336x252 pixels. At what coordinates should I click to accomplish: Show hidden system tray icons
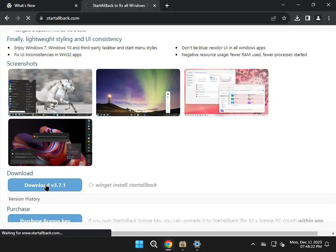(253, 244)
